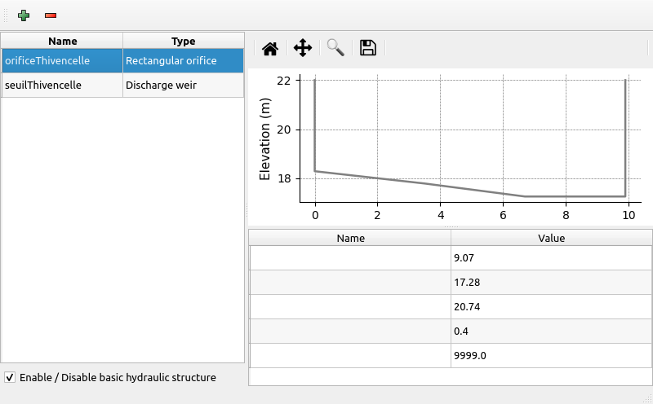Click the Type column header
Screen dimensions: 653x404
point(183,41)
